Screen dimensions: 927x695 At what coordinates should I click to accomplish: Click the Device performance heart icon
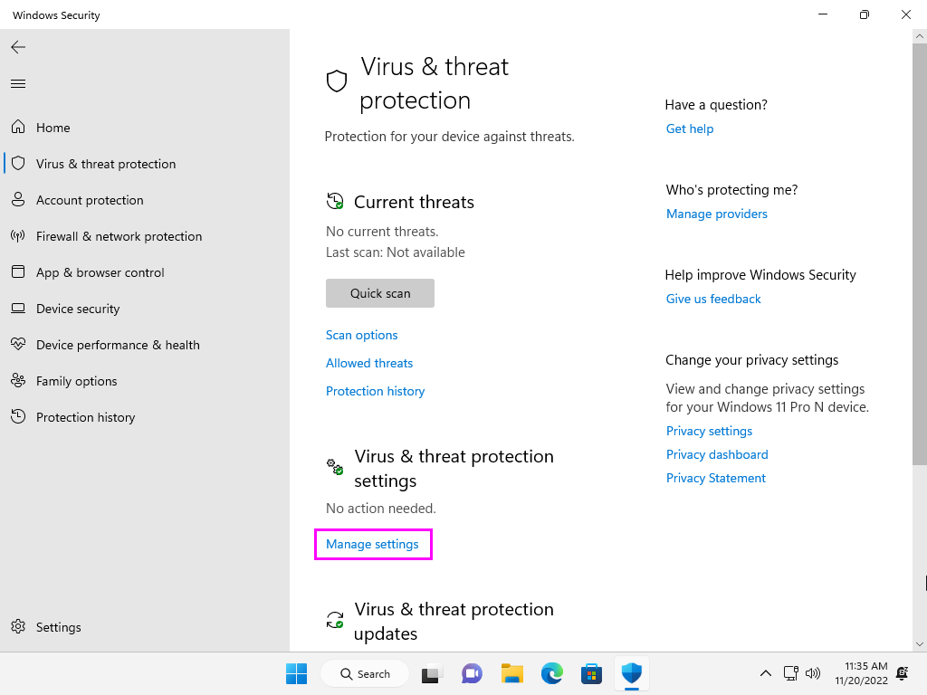(18, 344)
